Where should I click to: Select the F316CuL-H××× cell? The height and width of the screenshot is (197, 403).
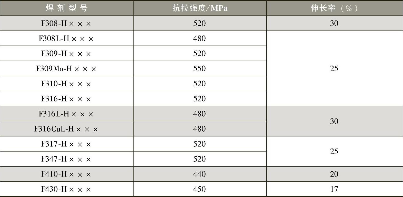[x=66, y=129]
